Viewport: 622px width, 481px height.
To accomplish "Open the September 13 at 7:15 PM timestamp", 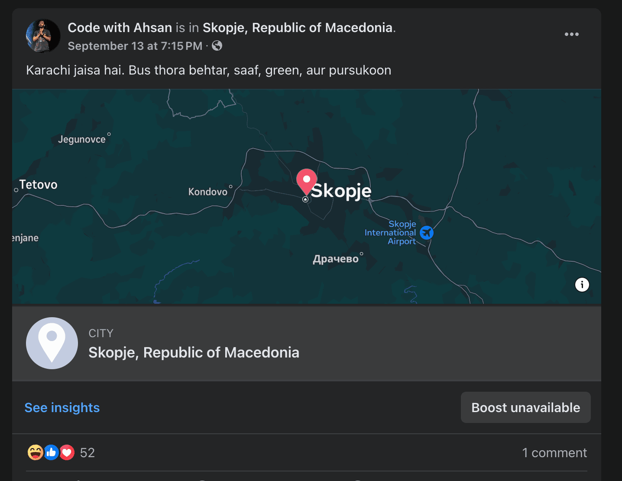I will [135, 46].
